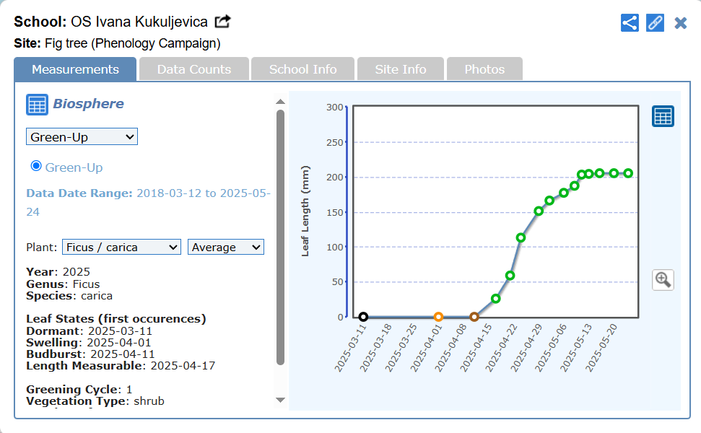Click the scrollbar down arrow
Screen dimensions: 701x433
pyautogui.click(x=281, y=400)
